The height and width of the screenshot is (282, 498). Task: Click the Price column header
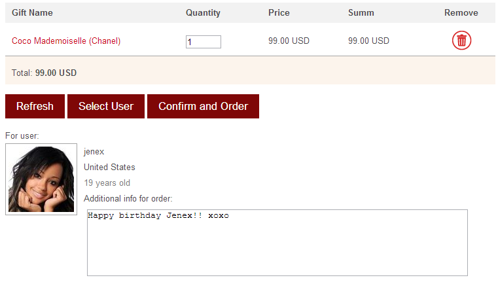click(279, 12)
